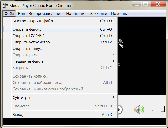The image size is (168, 128).
Task: Select Открыть файл... menu item
Action: tap(60, 29)
